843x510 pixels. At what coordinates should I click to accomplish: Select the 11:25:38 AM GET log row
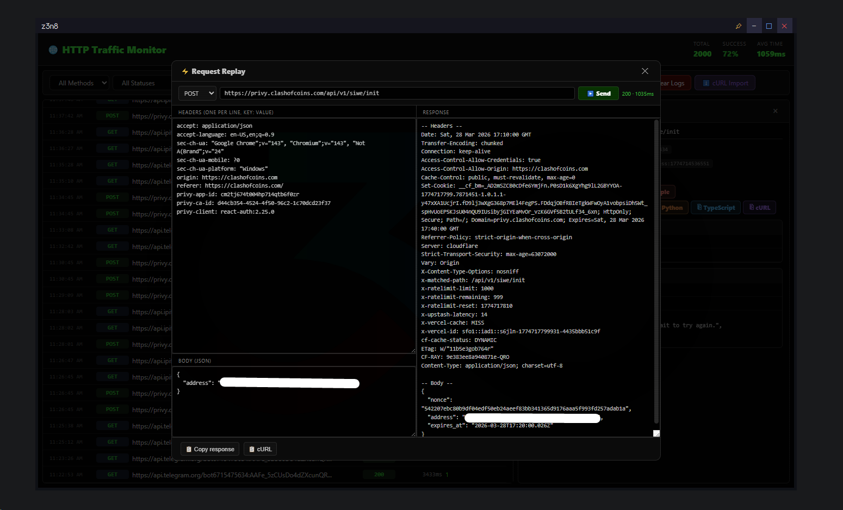tap(108, 426)
